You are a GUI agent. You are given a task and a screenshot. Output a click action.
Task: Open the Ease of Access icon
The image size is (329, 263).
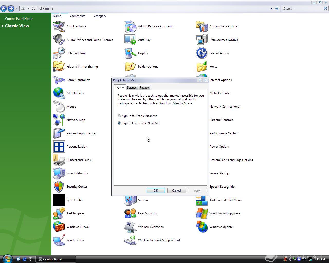coord(202,53)
